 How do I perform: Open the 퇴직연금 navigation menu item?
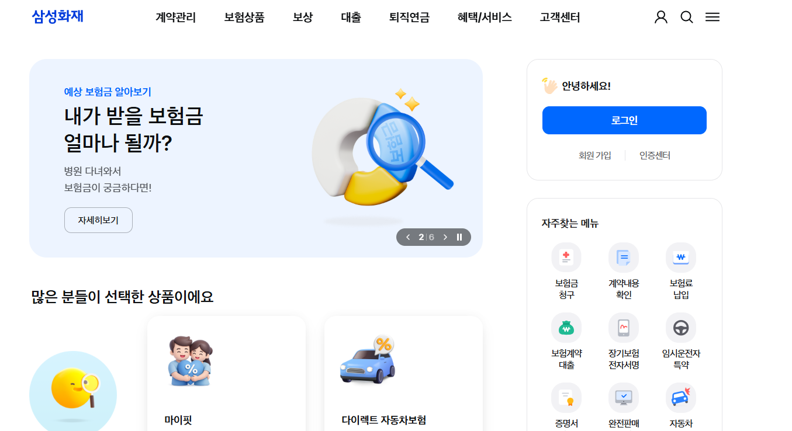409,18
